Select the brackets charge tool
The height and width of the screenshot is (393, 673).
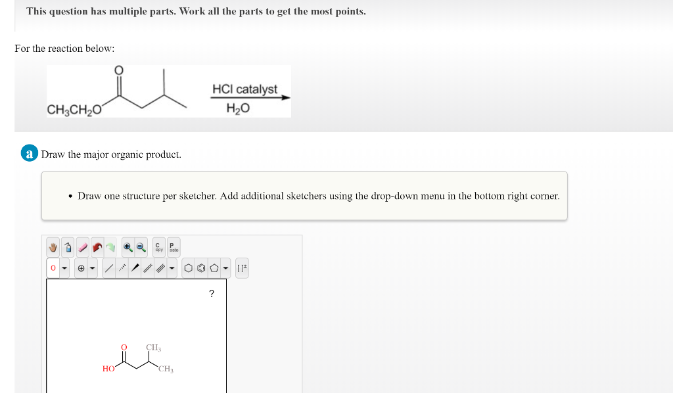tap(244, 267)
